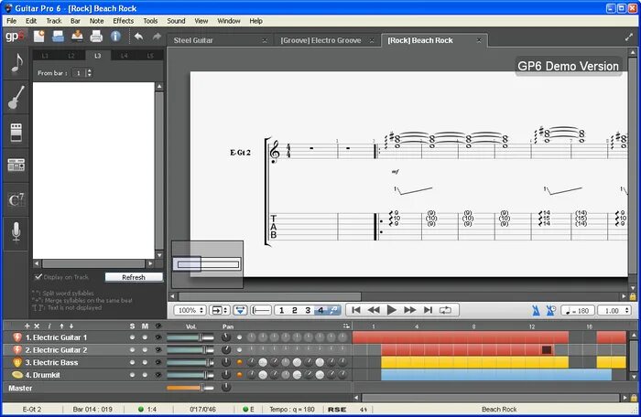This screenshot has width=641, height=417.
Task: Toggle loop playback button
Action: (445, 310)
